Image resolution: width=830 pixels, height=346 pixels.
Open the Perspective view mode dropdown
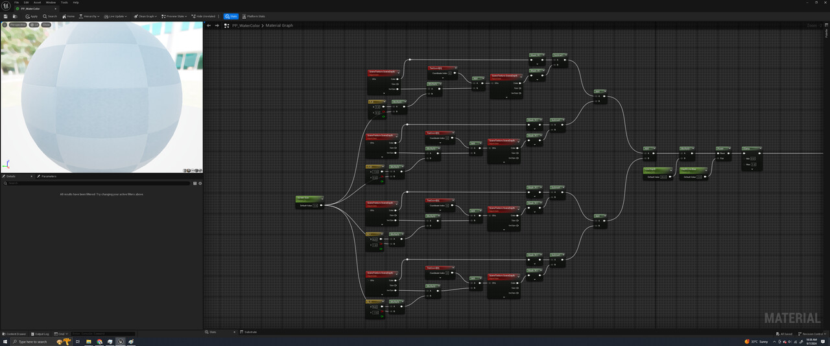pyautogui.click(x=18, y=25)
